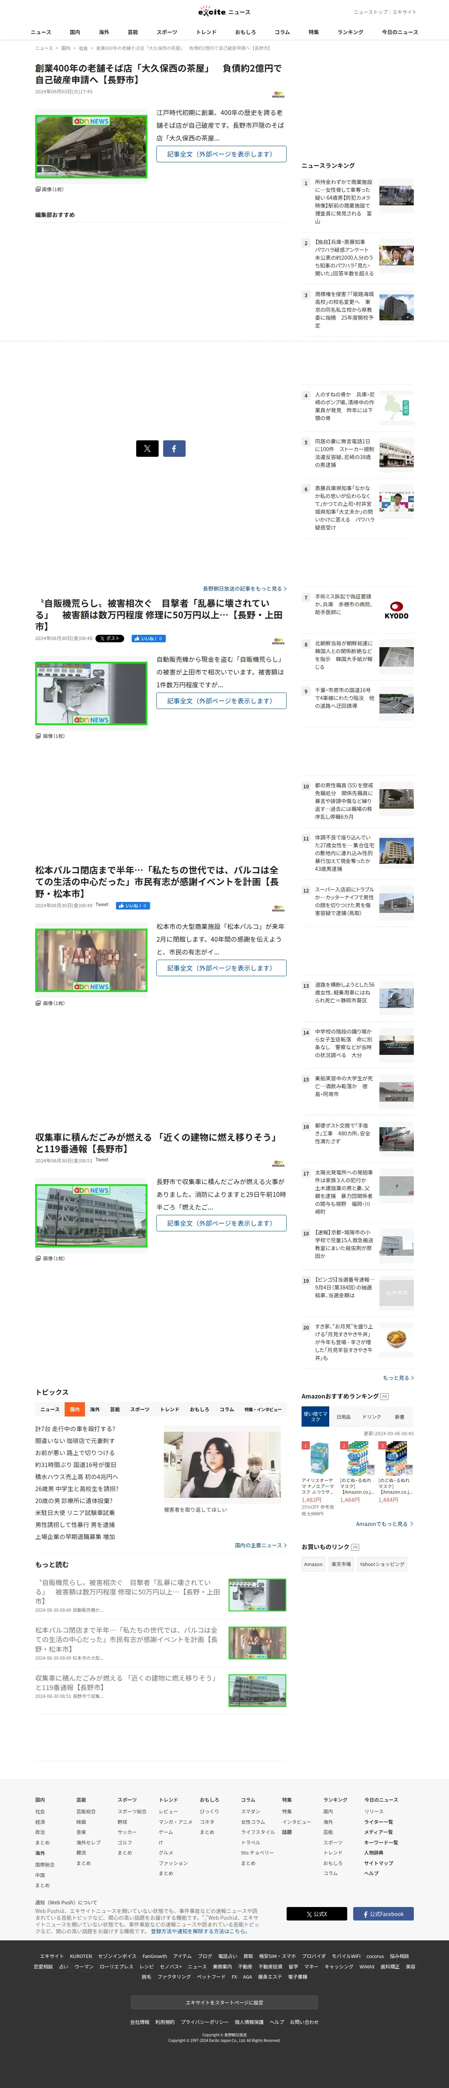Open full article for soba shop bankruptcy
Screen dimensions: 449x2088
click(221, 154)
